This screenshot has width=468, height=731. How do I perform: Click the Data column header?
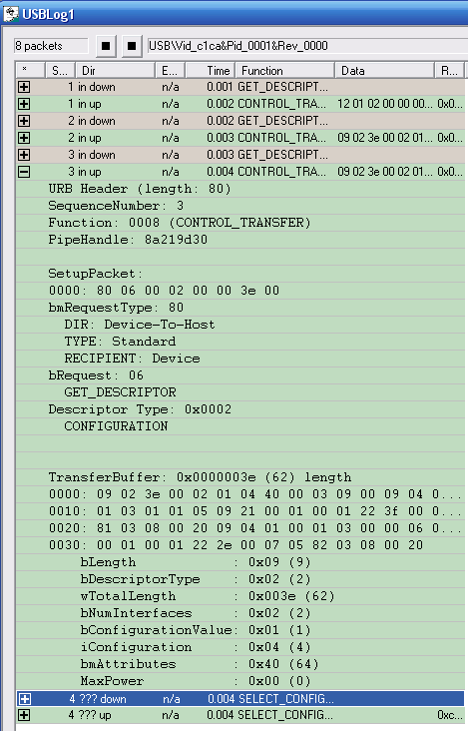coord(384,70)
